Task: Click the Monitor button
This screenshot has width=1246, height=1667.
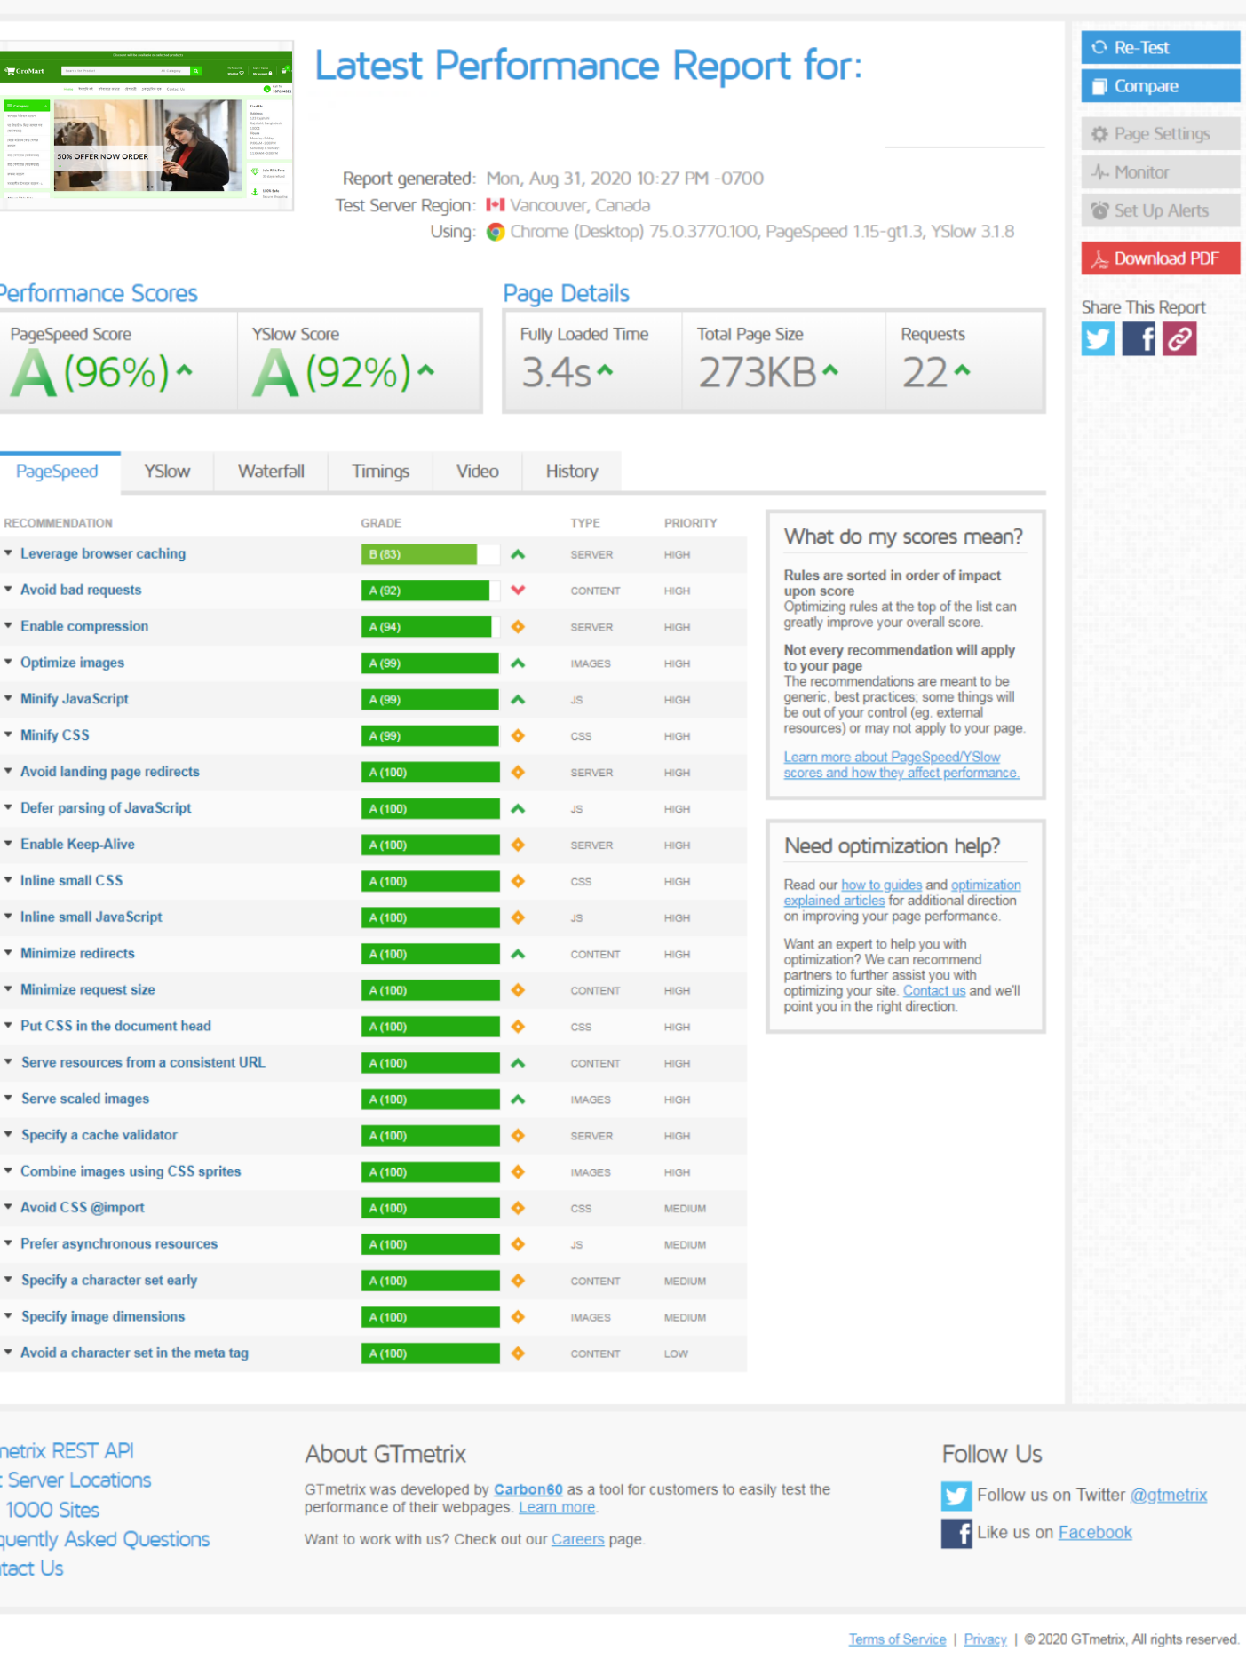Action: 1161,172
